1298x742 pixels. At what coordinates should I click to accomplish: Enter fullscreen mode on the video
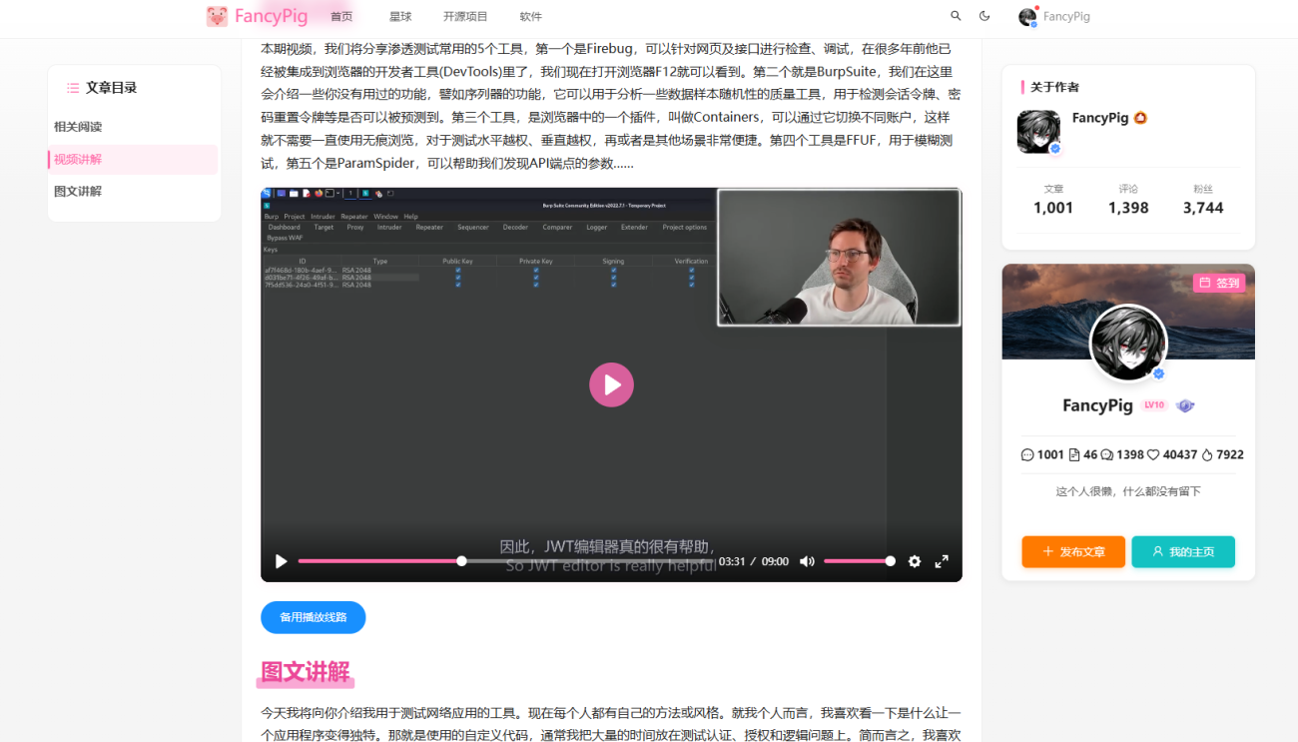[x=942, y=561]
